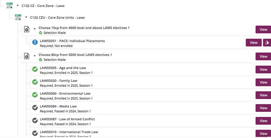This screenshot has width=271, height=138.
Task: View the LAWS5087 Law of Armed Conflict unit
Action: coord(263,121)
